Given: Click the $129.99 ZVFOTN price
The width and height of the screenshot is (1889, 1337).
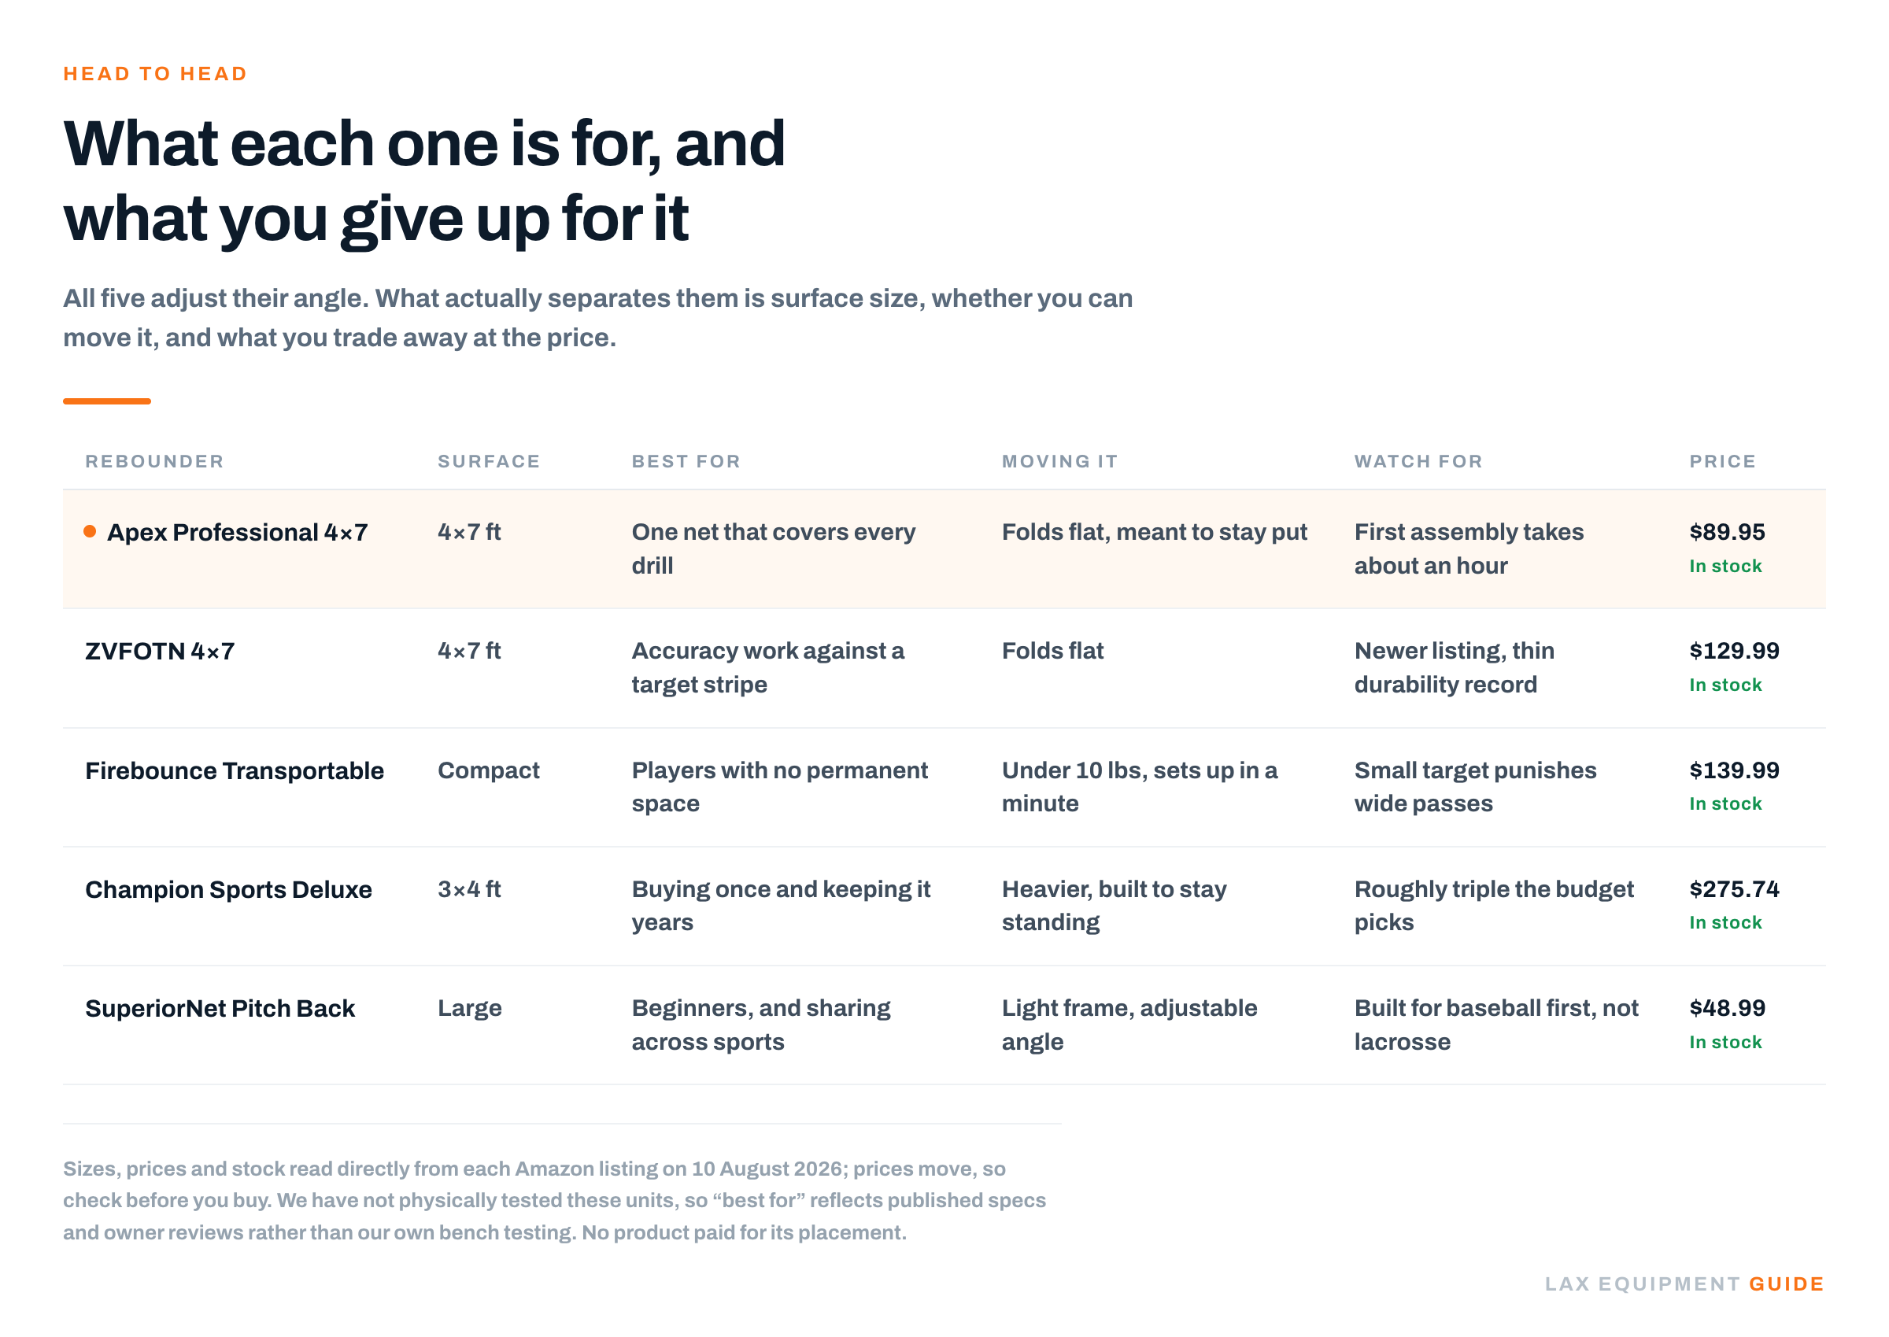Looking at the screenshot, I should coord(1733,652).
